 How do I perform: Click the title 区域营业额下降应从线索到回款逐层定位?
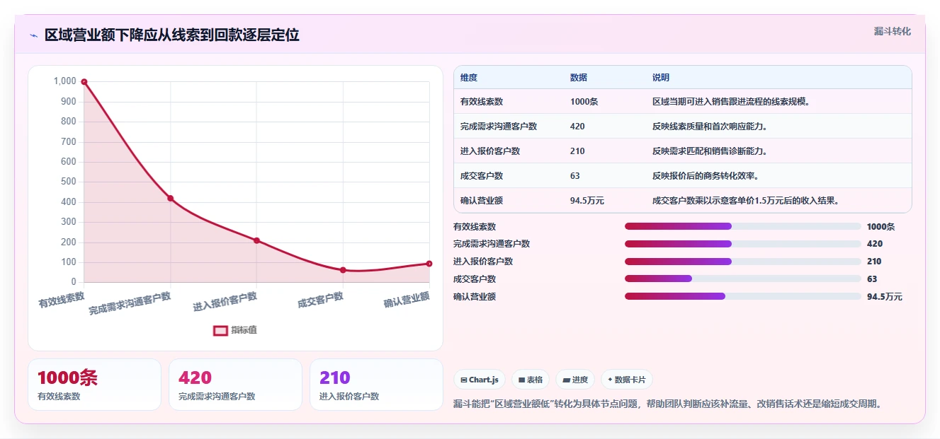172,35
